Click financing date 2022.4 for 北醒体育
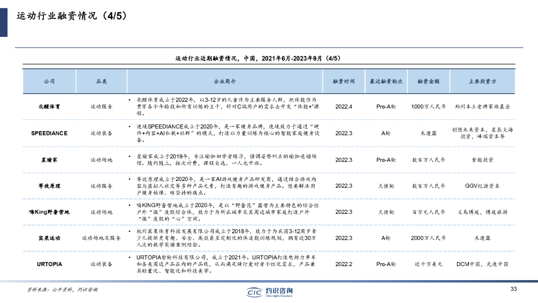 coord(344,107)
